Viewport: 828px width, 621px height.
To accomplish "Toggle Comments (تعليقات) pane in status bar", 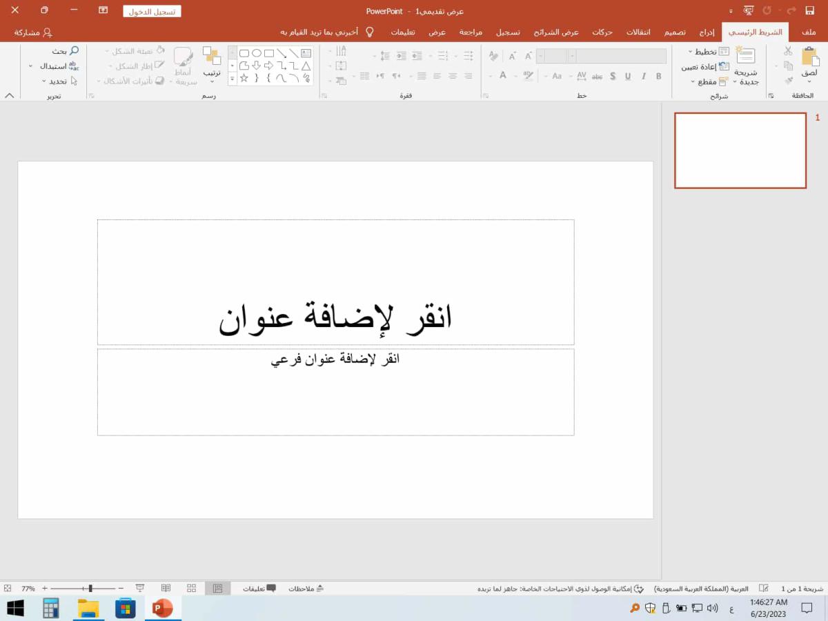I will 259,589.
